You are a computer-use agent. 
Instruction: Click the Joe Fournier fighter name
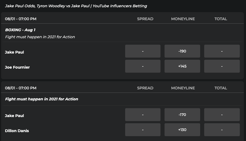coord(17,67)
